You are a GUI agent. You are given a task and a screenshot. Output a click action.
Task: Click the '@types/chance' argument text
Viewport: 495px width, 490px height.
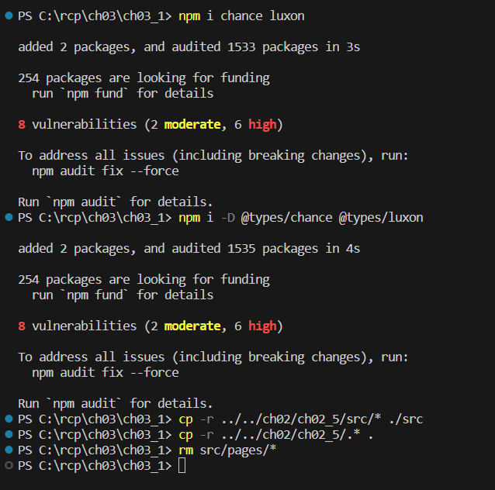tap(286, 218)
